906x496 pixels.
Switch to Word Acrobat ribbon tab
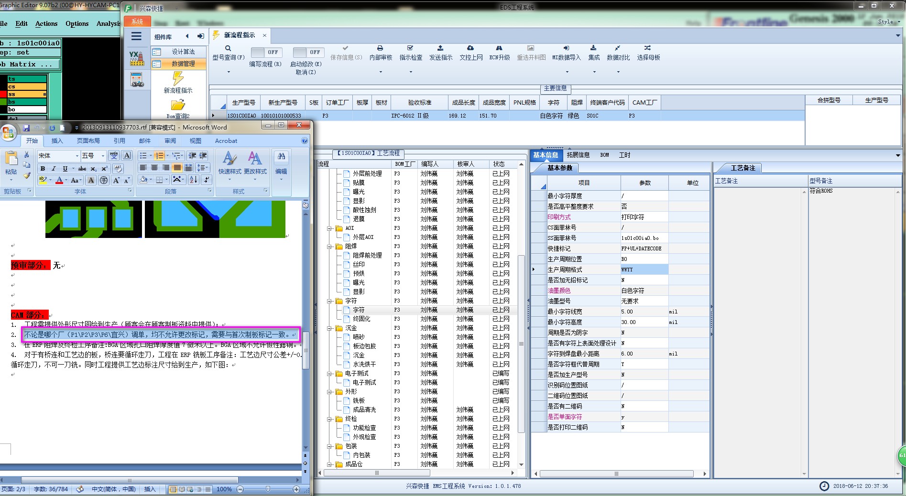click(226, 141)
